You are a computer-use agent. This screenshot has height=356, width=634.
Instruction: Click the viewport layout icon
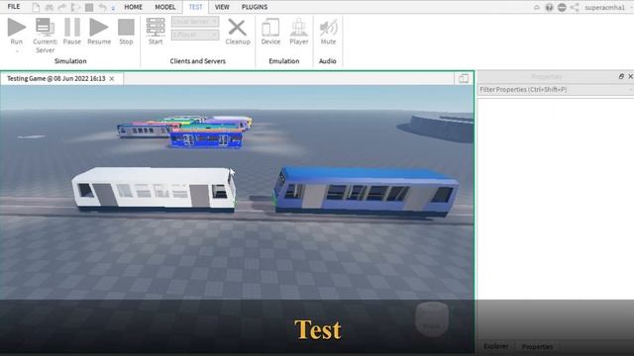point(464,78)
